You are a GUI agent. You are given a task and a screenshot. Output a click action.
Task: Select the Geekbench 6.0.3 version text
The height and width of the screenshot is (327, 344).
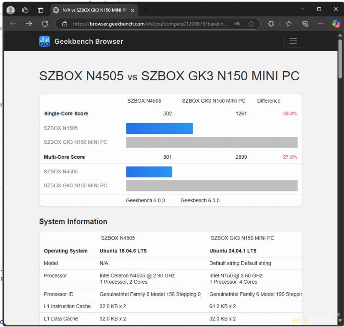click(145, 200)
